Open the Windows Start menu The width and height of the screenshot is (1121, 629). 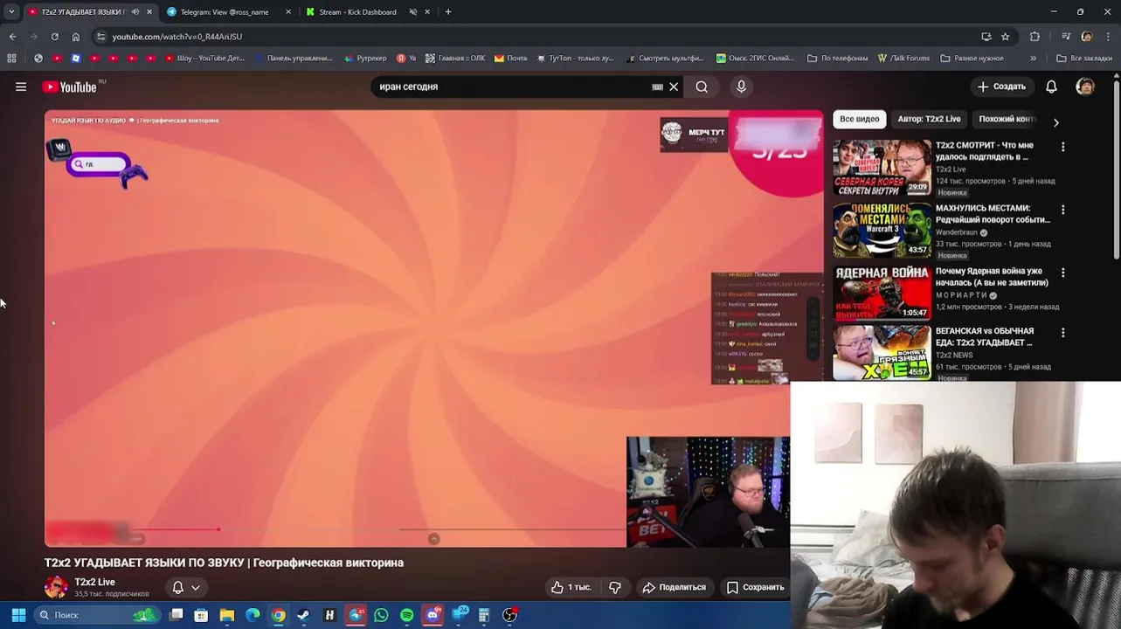click(x=18, y=615)
